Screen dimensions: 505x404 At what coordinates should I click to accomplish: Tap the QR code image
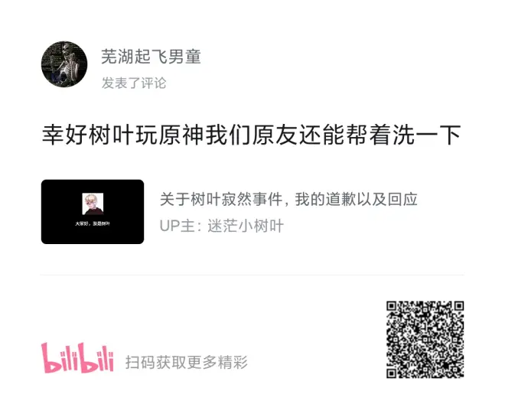coord(425,339)
